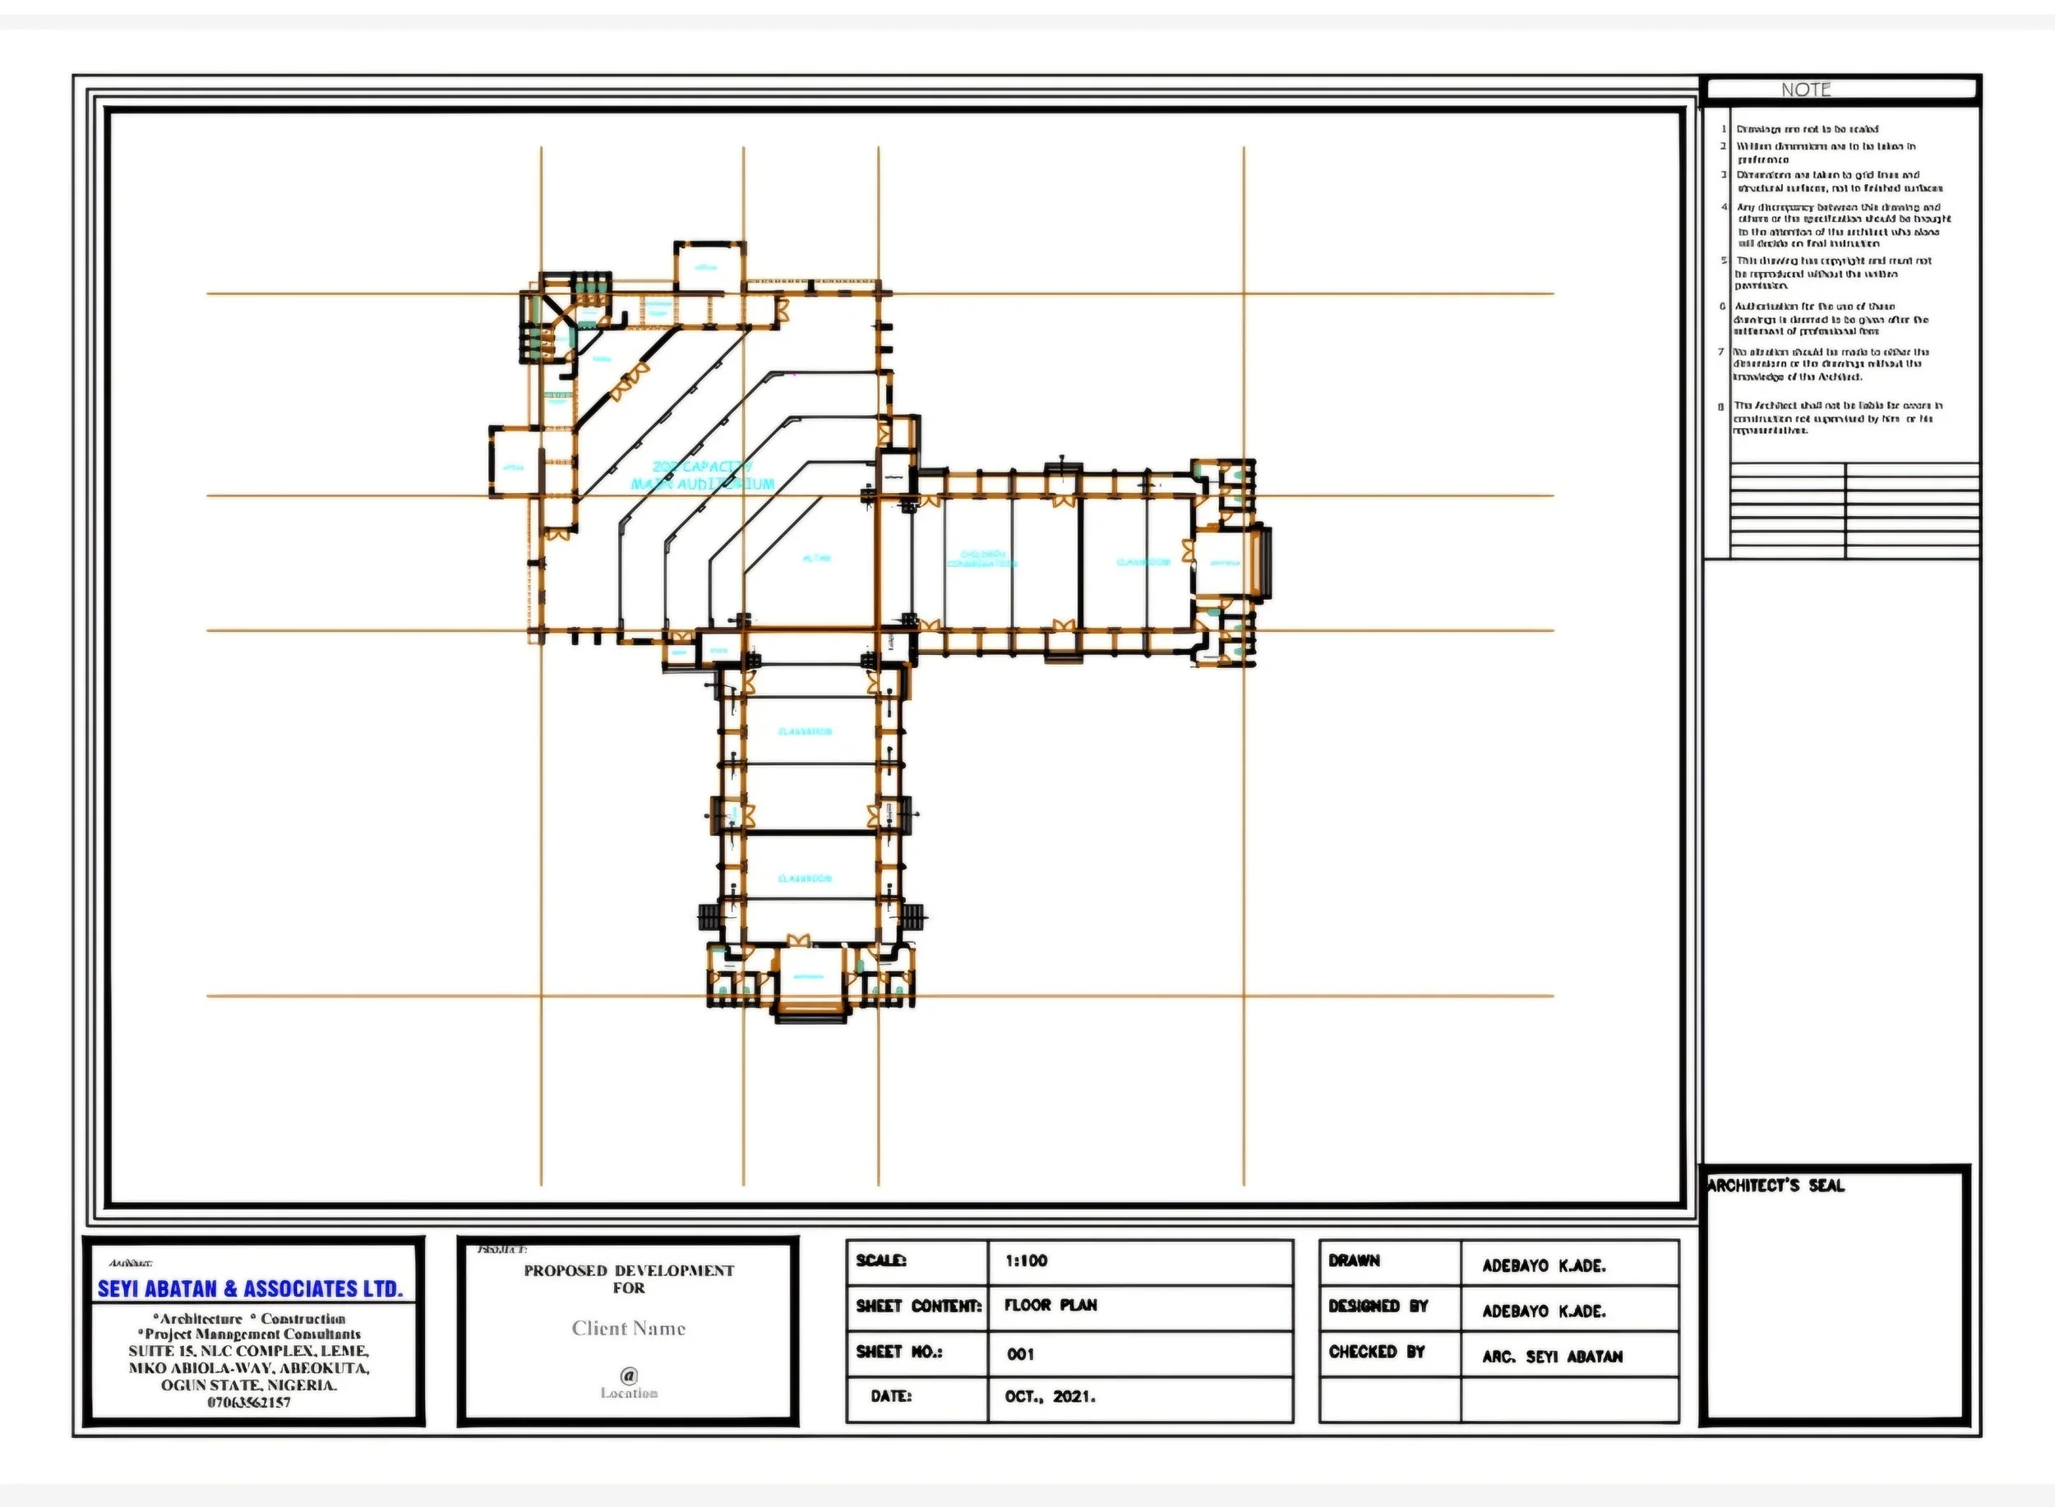Screen dimensions: 2055x1507
Task: Click the FLOOR PLAN sheet content cell
Action: click(x=1051, y=1306)
